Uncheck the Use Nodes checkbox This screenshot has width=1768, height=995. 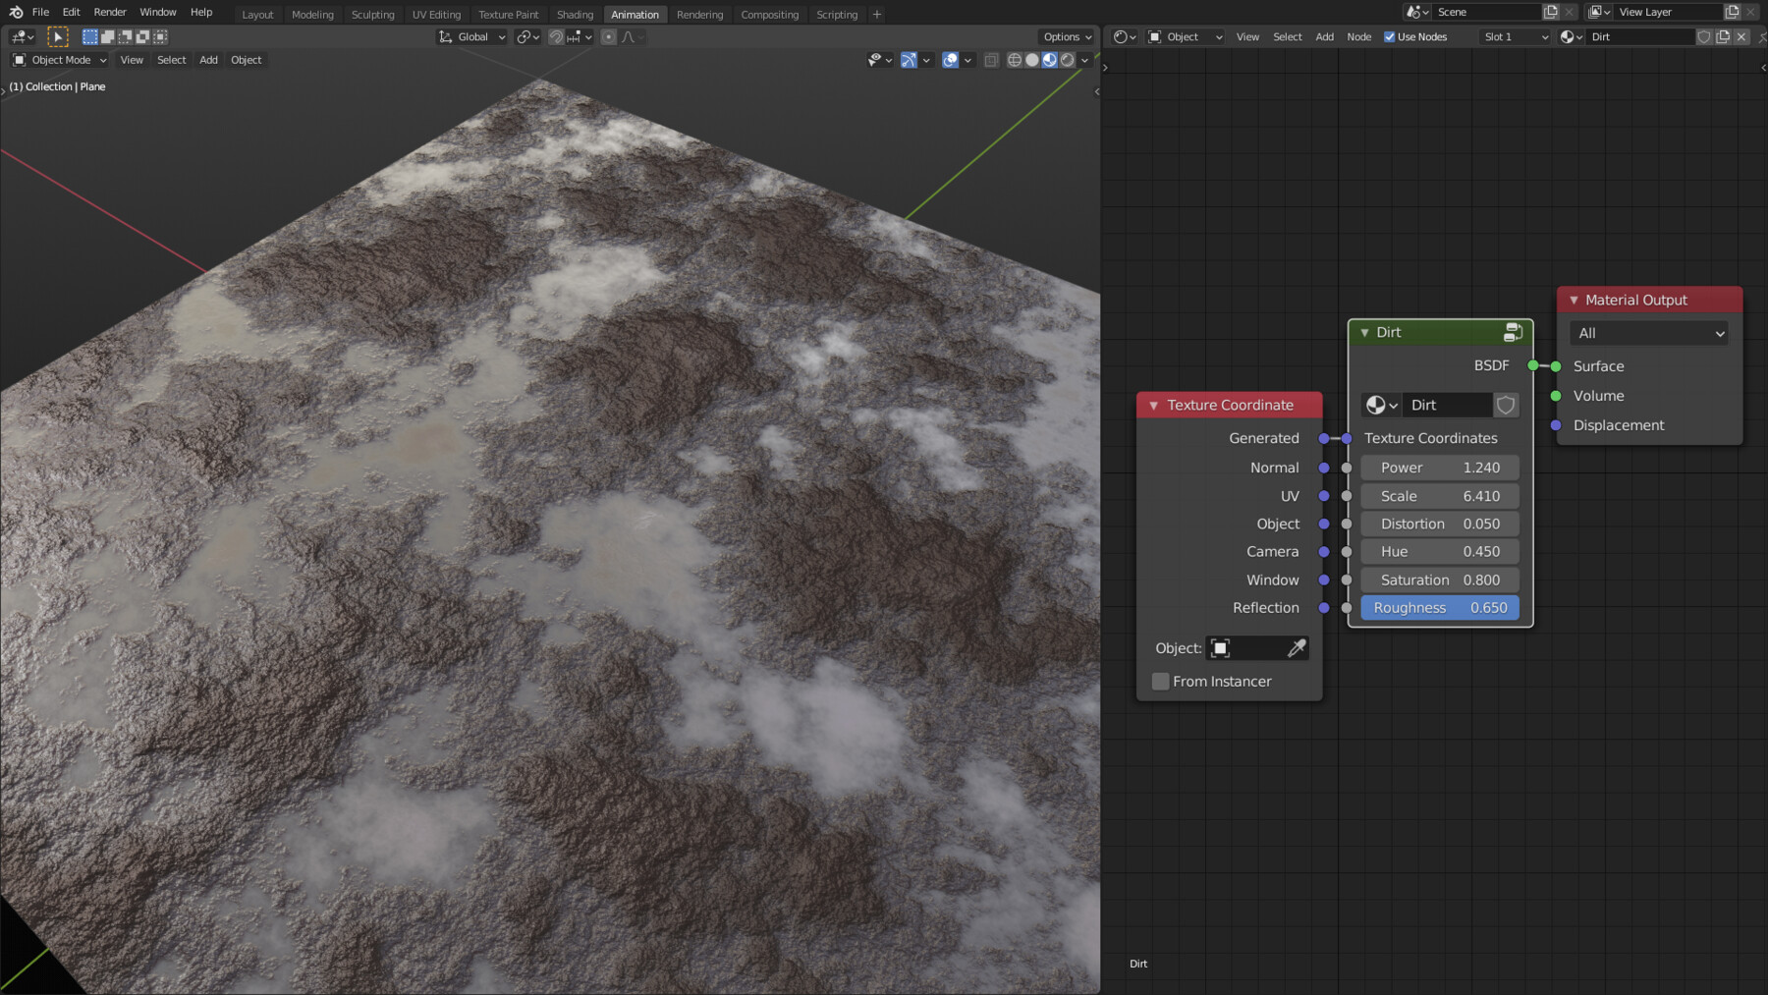1389,37
